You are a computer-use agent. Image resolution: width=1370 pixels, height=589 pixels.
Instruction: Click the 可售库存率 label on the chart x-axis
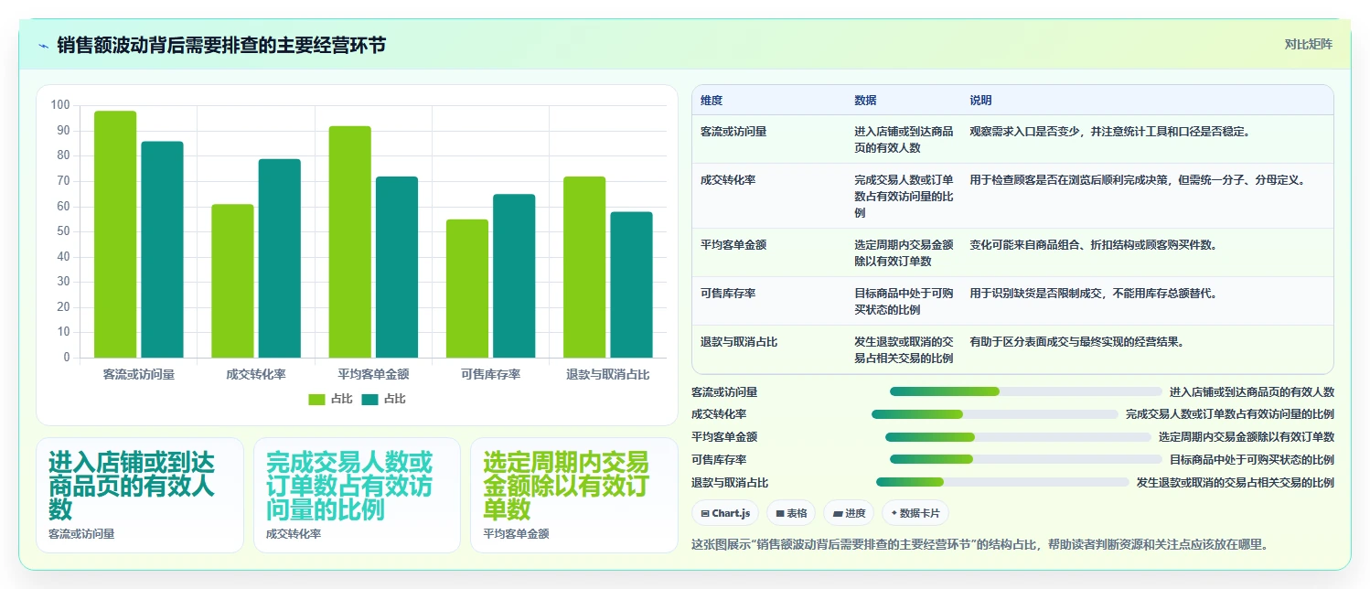(x=491, y=375)
